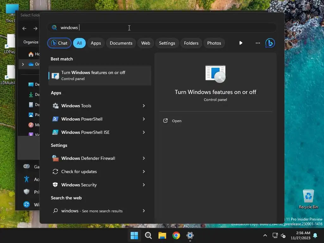Click the large Windows features preview icon
The image size is (324, 243).
pyautogui.click(x=215, y=74)
